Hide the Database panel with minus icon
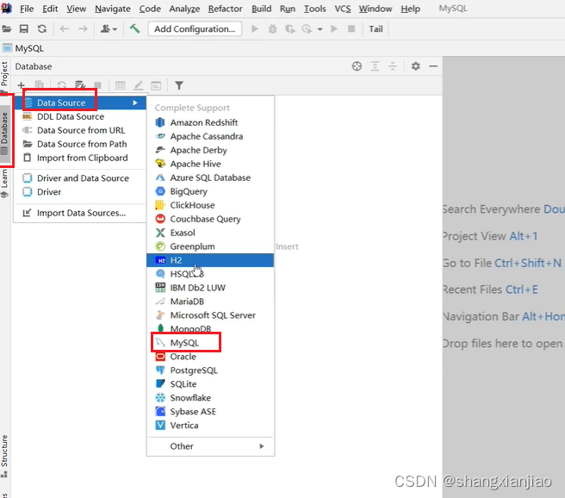 (433, 66)
